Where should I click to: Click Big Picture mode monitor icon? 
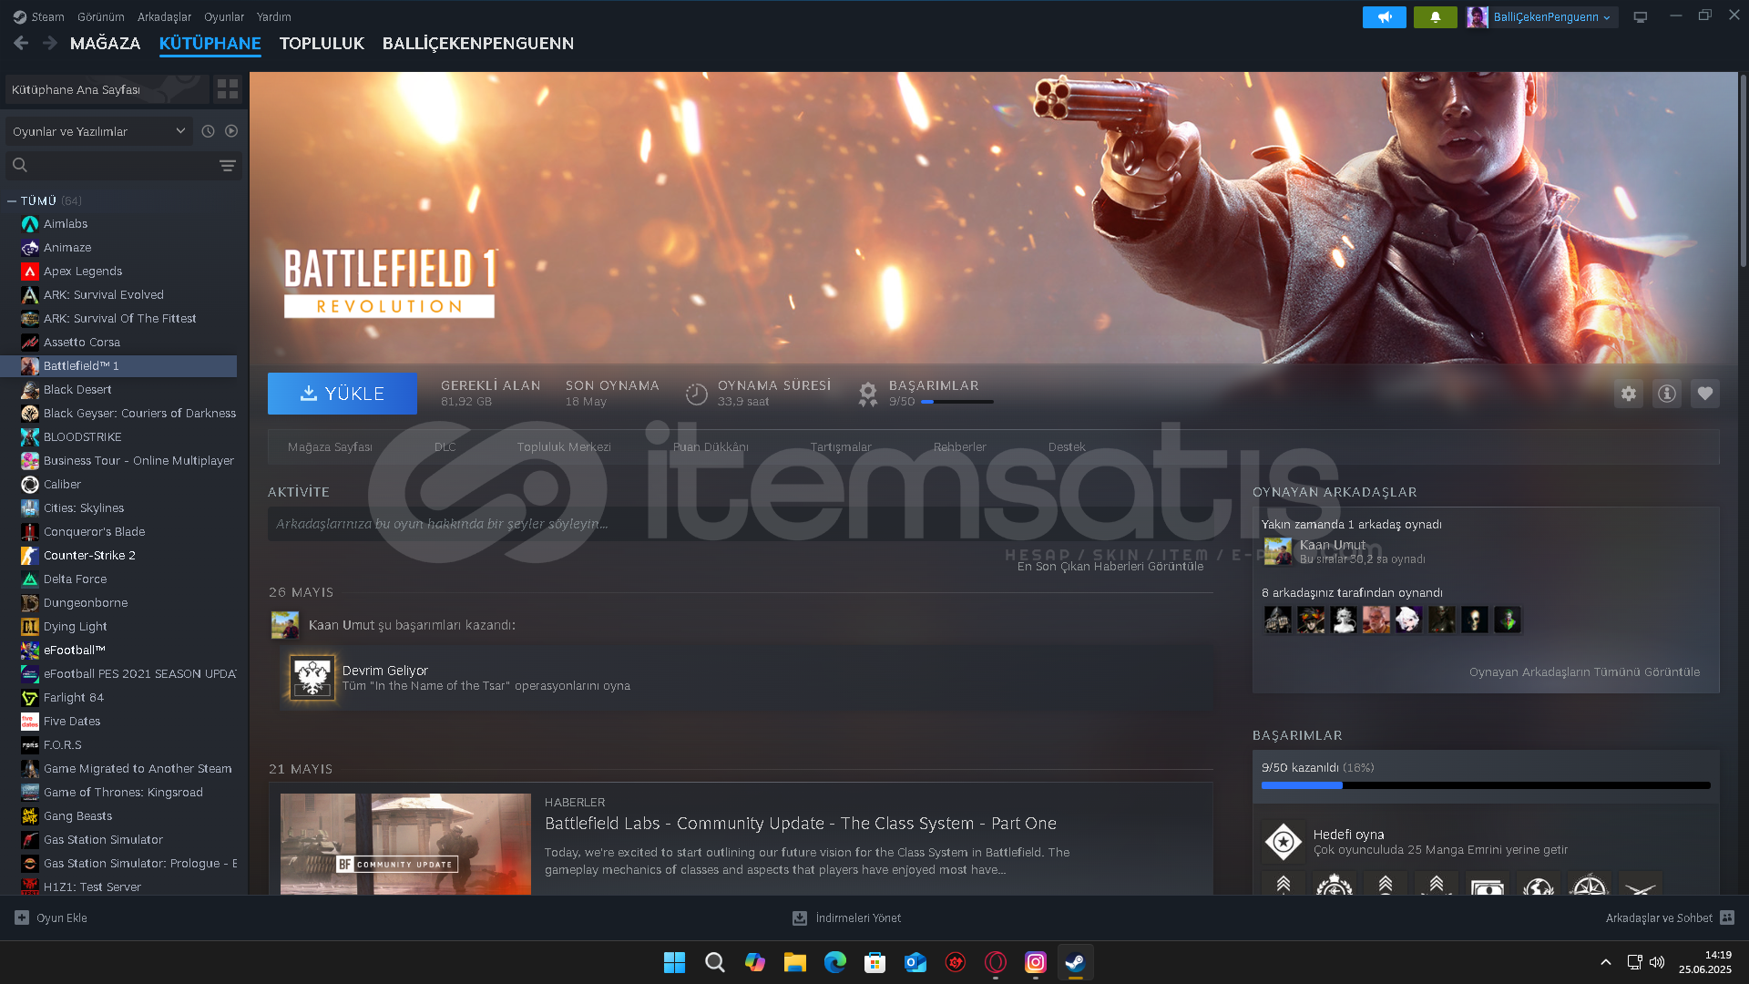[1640, 17]
